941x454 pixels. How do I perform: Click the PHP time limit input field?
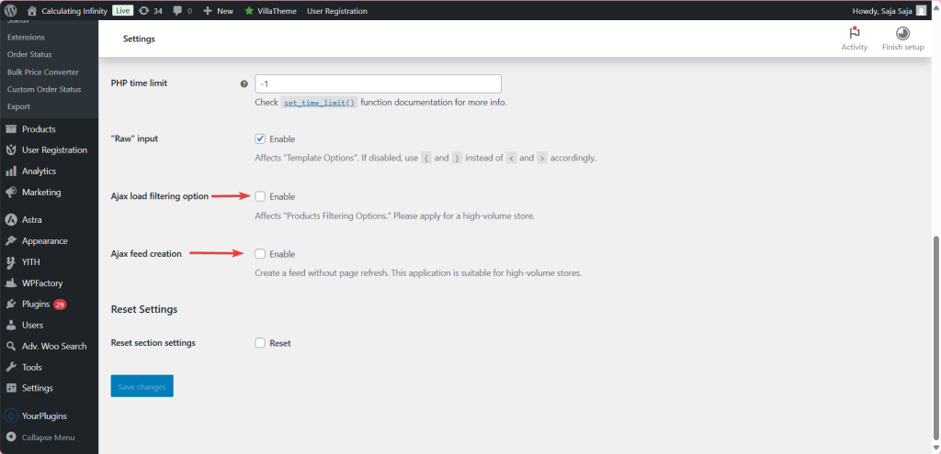pyautogui.click(x=378, y=83)
